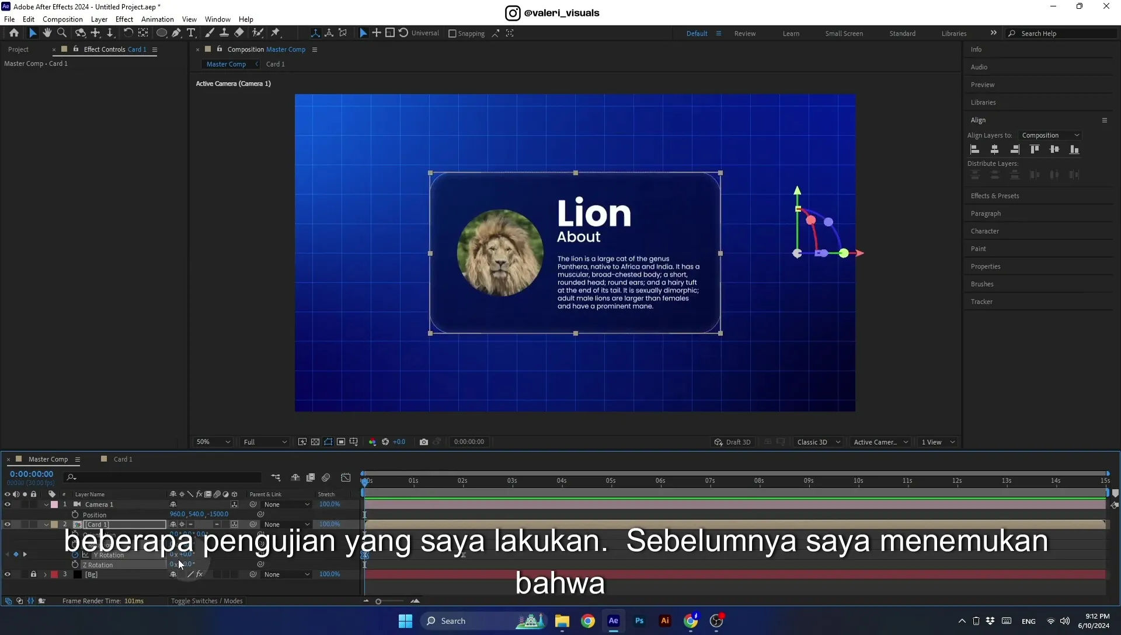
Task: Select the Hand tool
Action: pyautogui.click(x=47, y=33)
